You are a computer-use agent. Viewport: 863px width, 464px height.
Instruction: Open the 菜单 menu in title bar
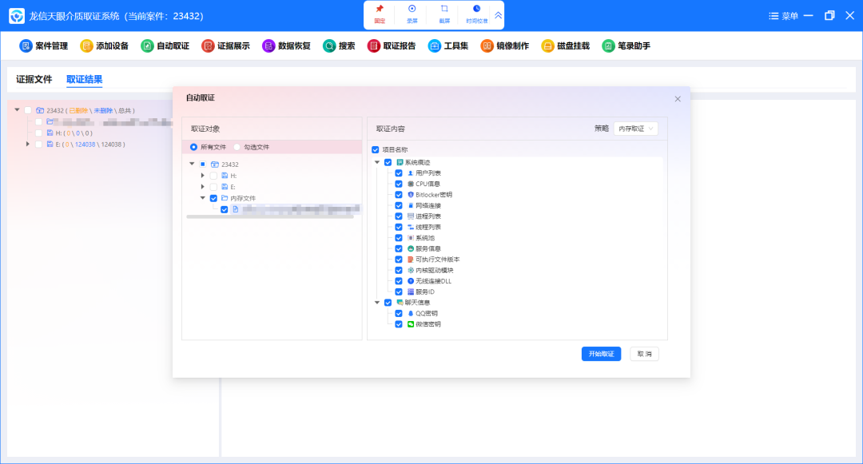pos(783,16)
